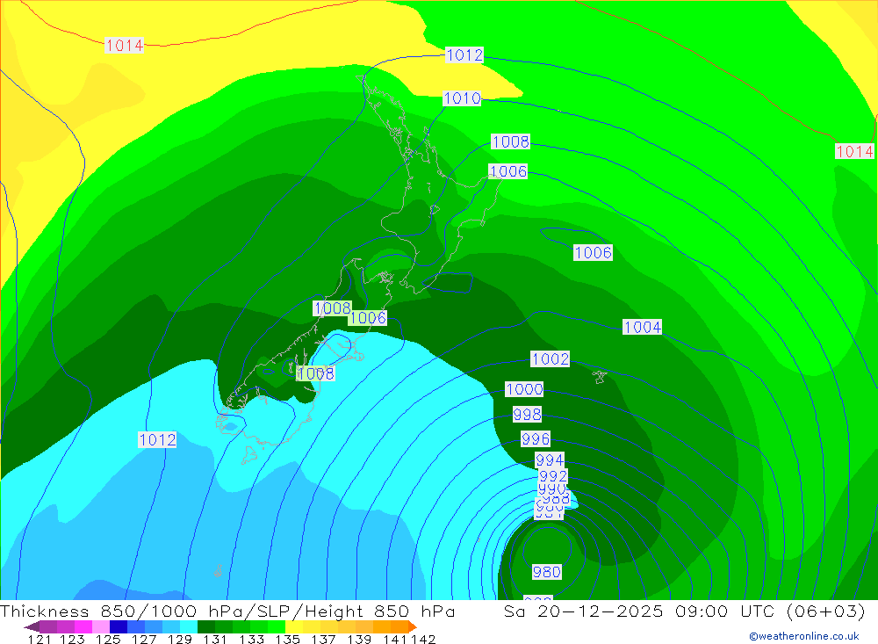The height and width of the screenshot is (644, 878).
Task: Click the legend value 135
Action: (x=287, y=639)
